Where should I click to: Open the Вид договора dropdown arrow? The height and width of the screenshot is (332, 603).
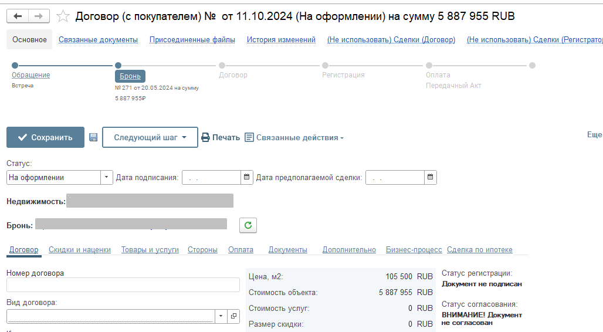pos(221,316)
